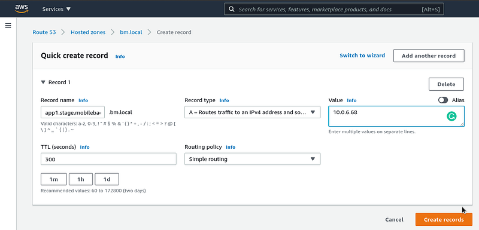Open the Record type dropdown
Viewport: 479px width, 230px height.
click(252, 112)
